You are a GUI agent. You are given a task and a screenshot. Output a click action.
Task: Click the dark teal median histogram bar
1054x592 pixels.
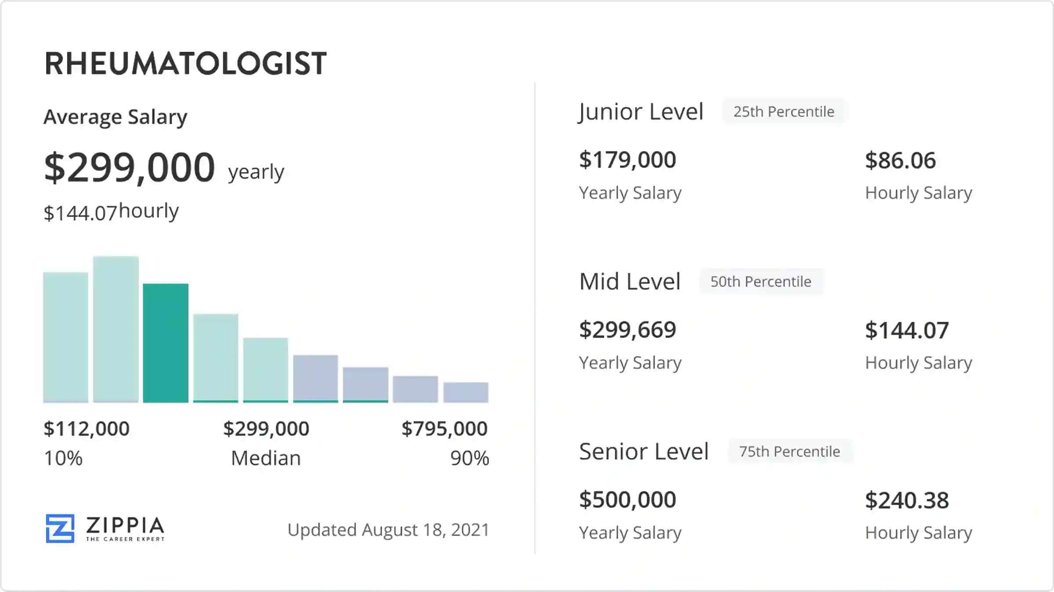166,343
